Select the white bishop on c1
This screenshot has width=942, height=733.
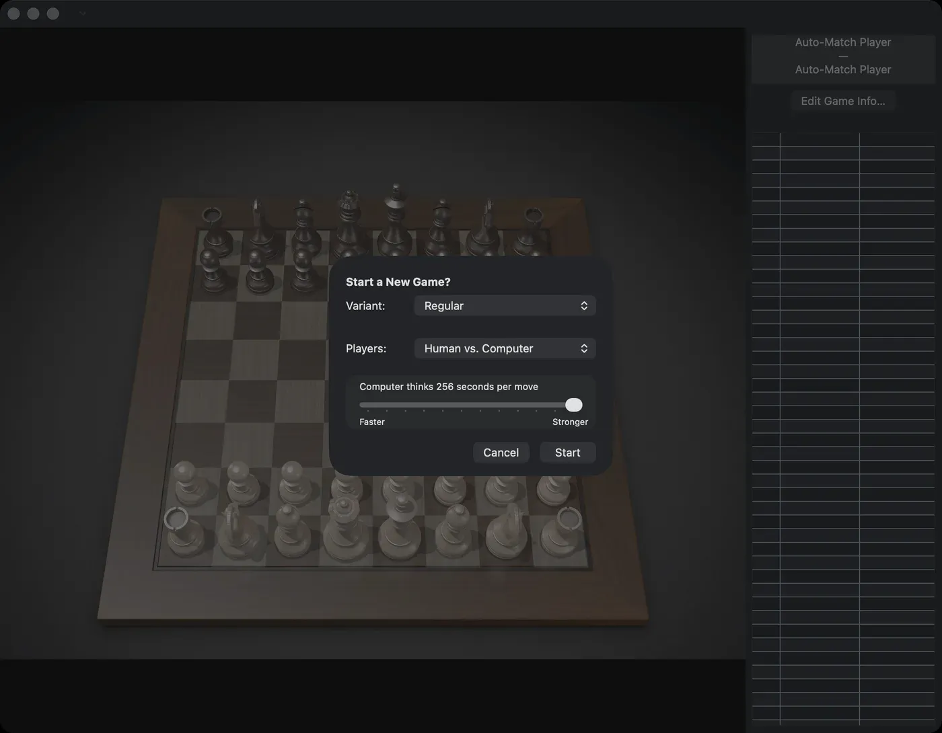(x=291, y=530)
